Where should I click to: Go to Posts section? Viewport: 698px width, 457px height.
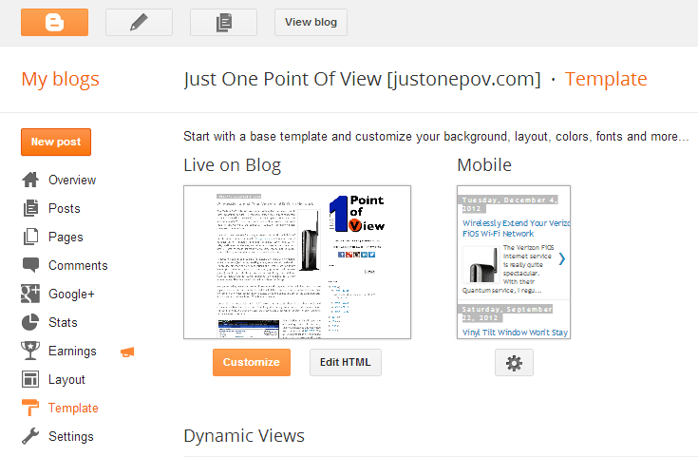click(65, 208)
